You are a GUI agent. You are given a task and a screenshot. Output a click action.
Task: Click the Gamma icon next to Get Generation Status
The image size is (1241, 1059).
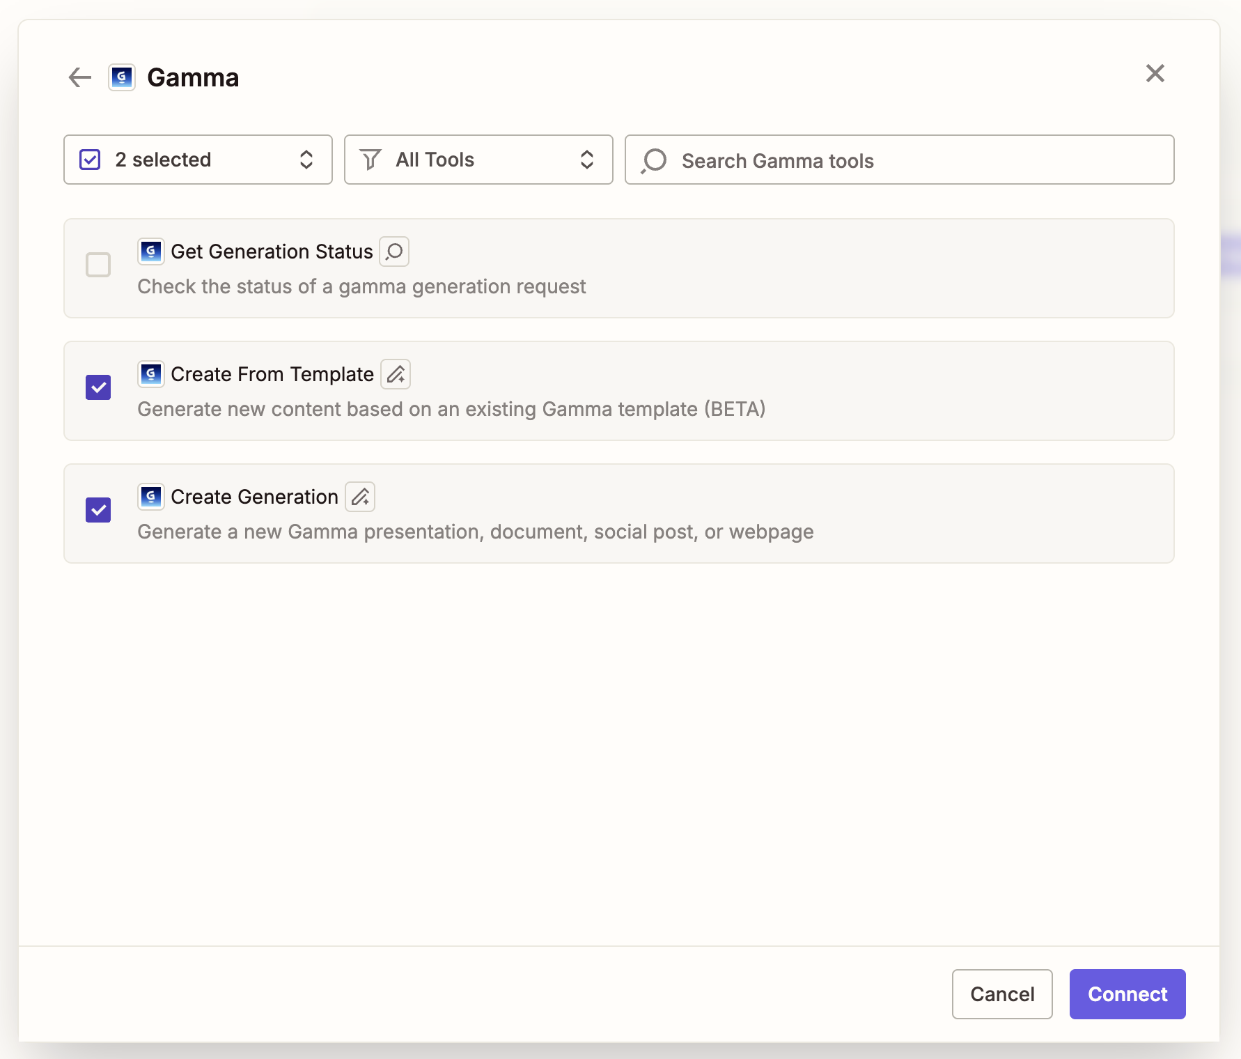click(150, 252)
